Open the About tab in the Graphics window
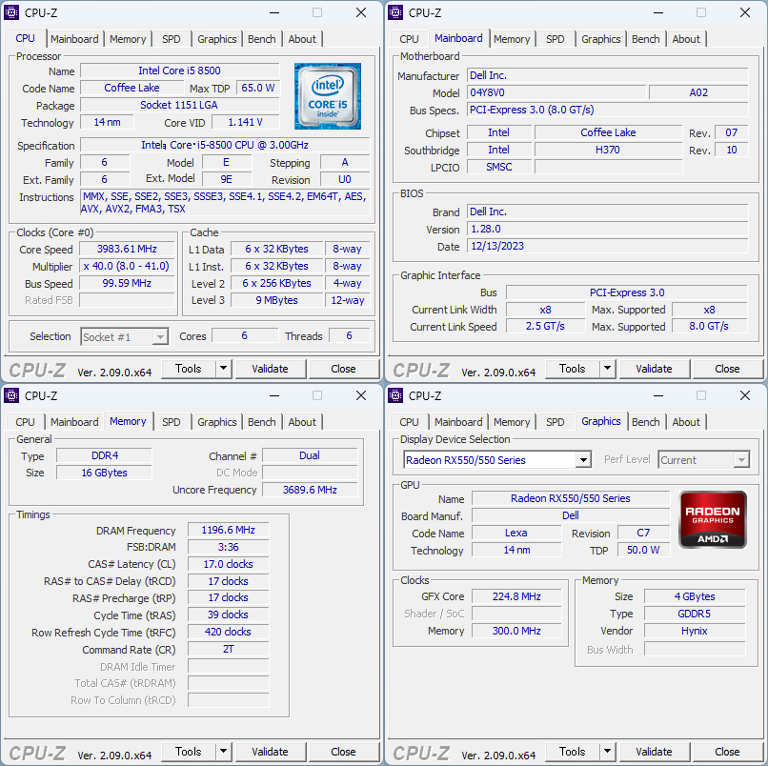This screenshot has width=768, height=766. coord(686,422)
